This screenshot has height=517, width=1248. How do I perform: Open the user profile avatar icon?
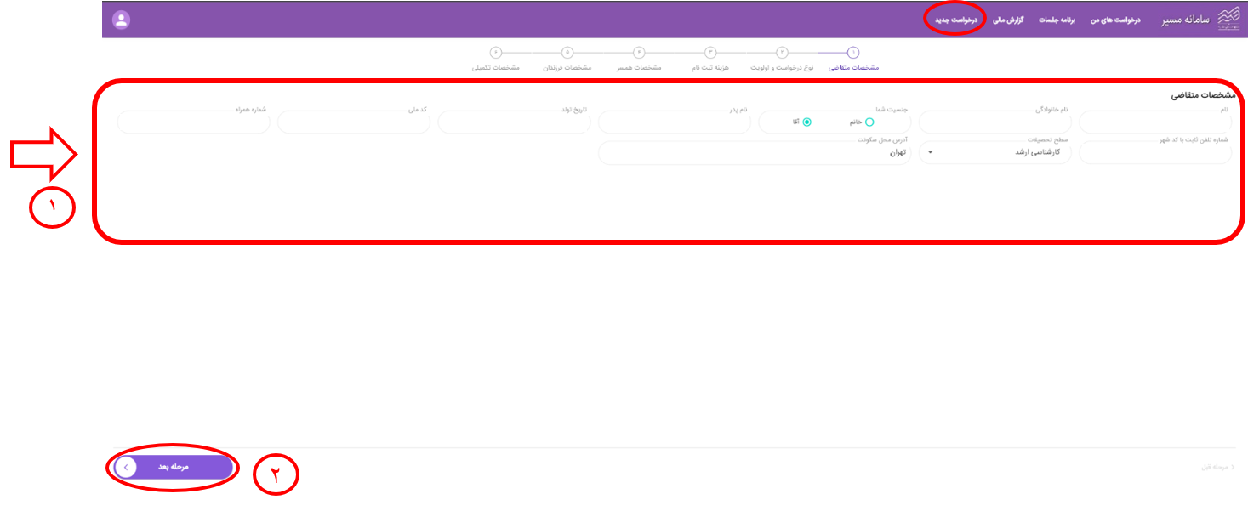[x=122, y=20]
